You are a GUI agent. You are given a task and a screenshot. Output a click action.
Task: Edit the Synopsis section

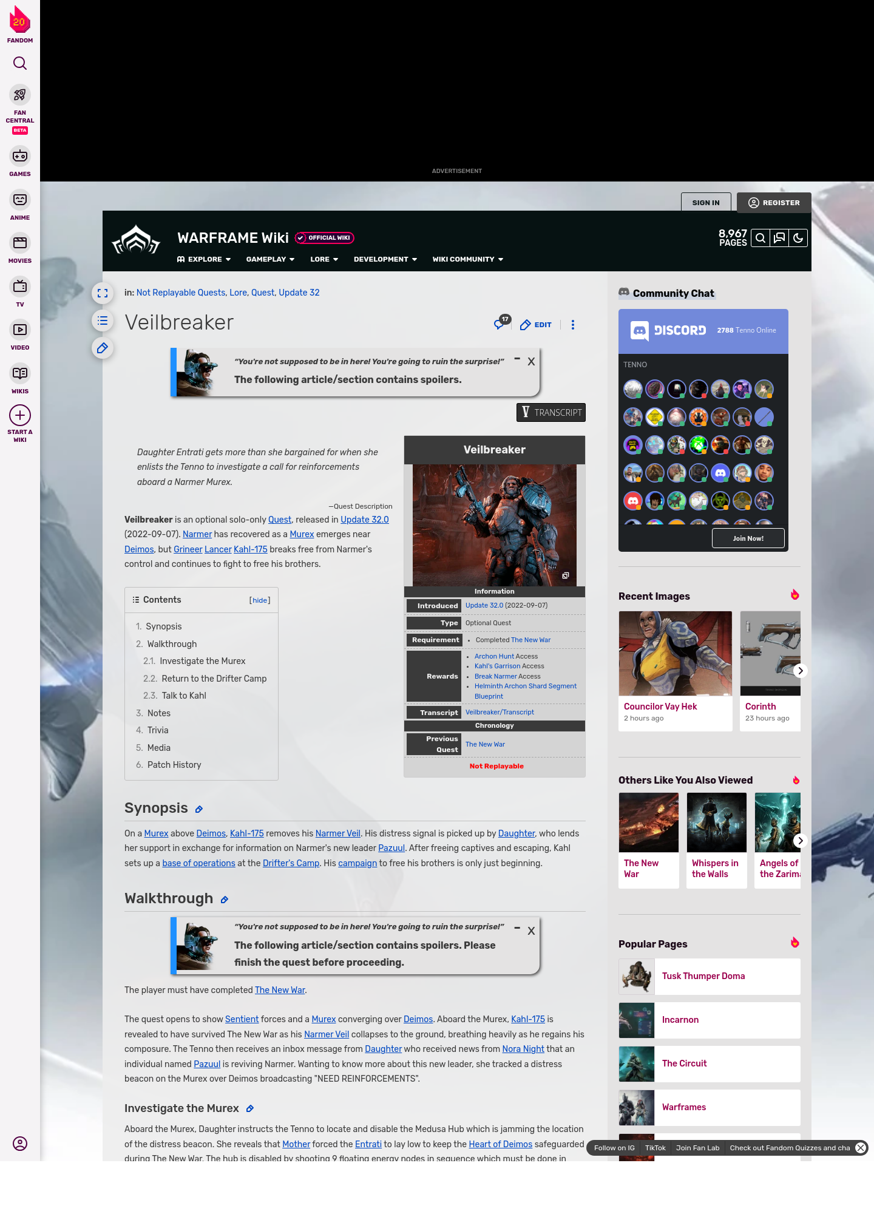point(199,809)
